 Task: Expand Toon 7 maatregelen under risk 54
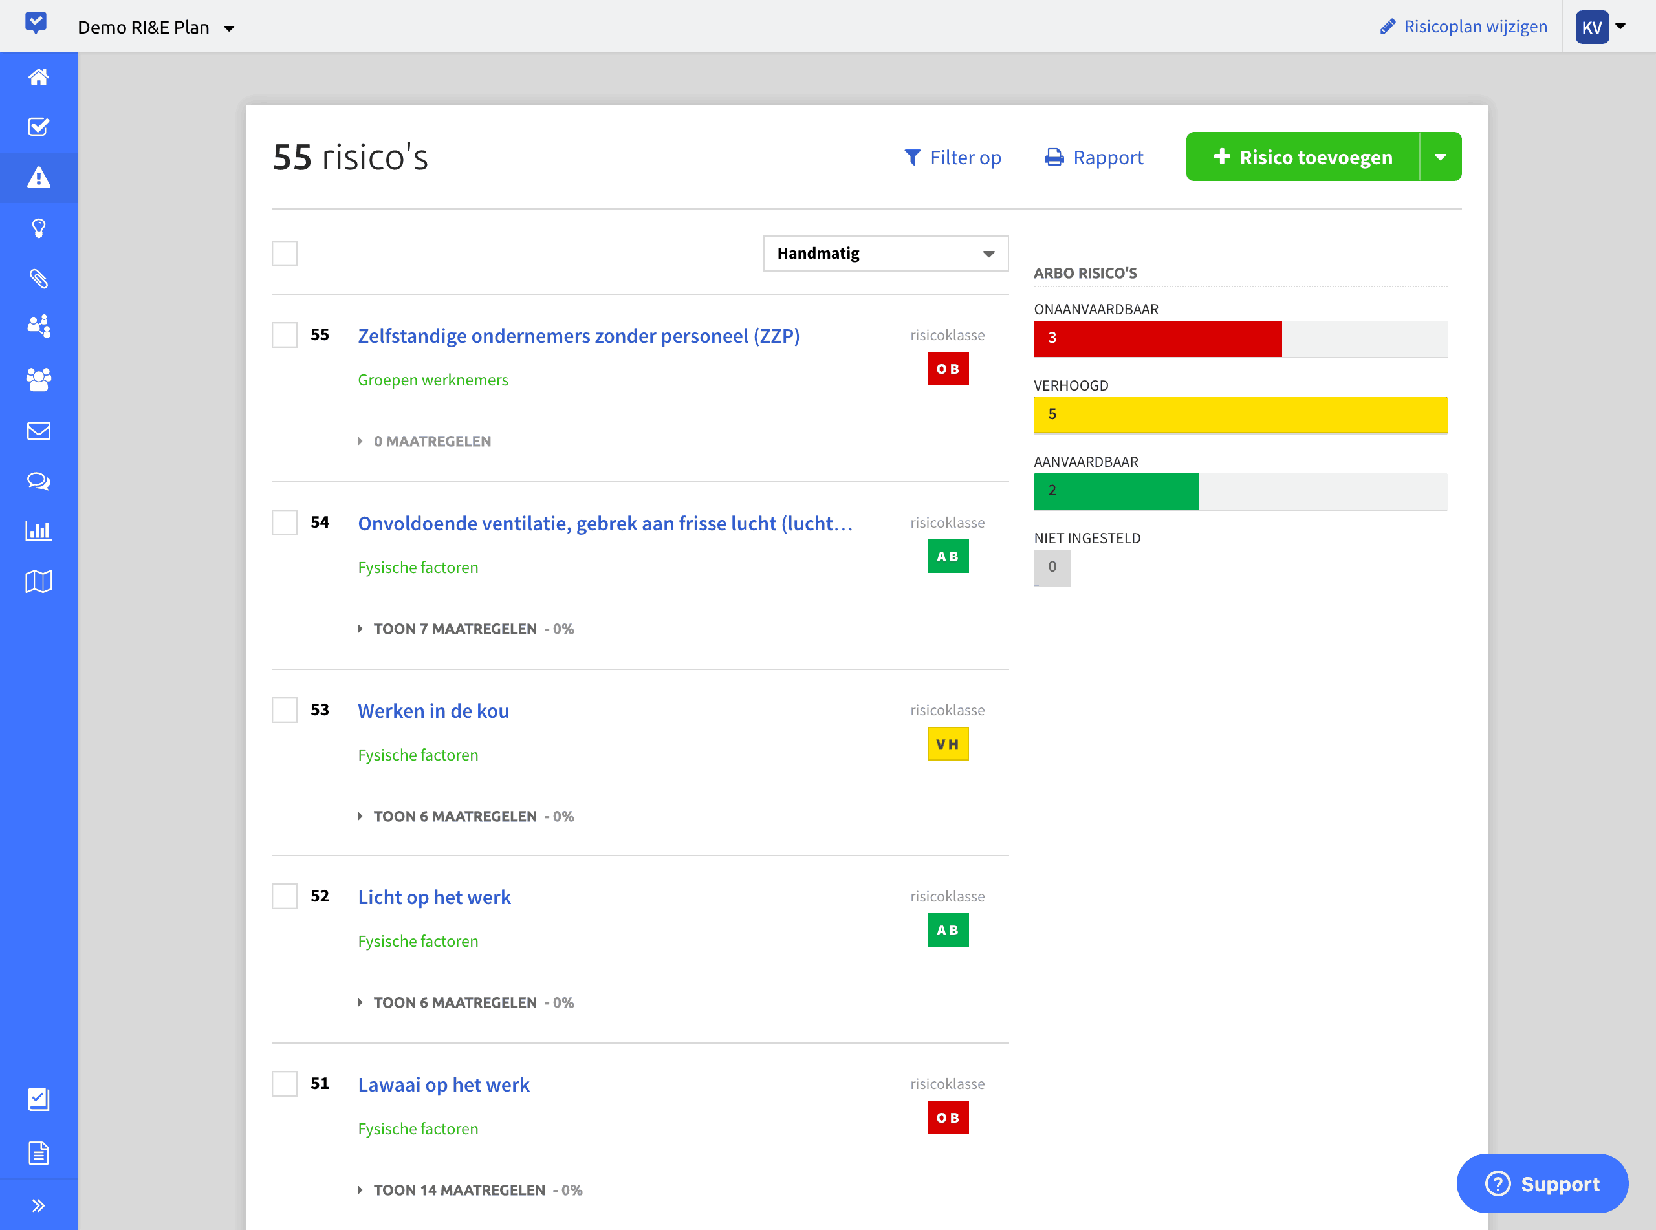point(454,629)
